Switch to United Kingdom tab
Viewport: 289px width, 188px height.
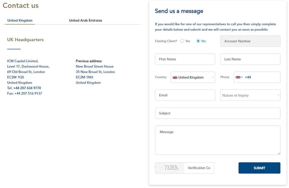(20, 21)
